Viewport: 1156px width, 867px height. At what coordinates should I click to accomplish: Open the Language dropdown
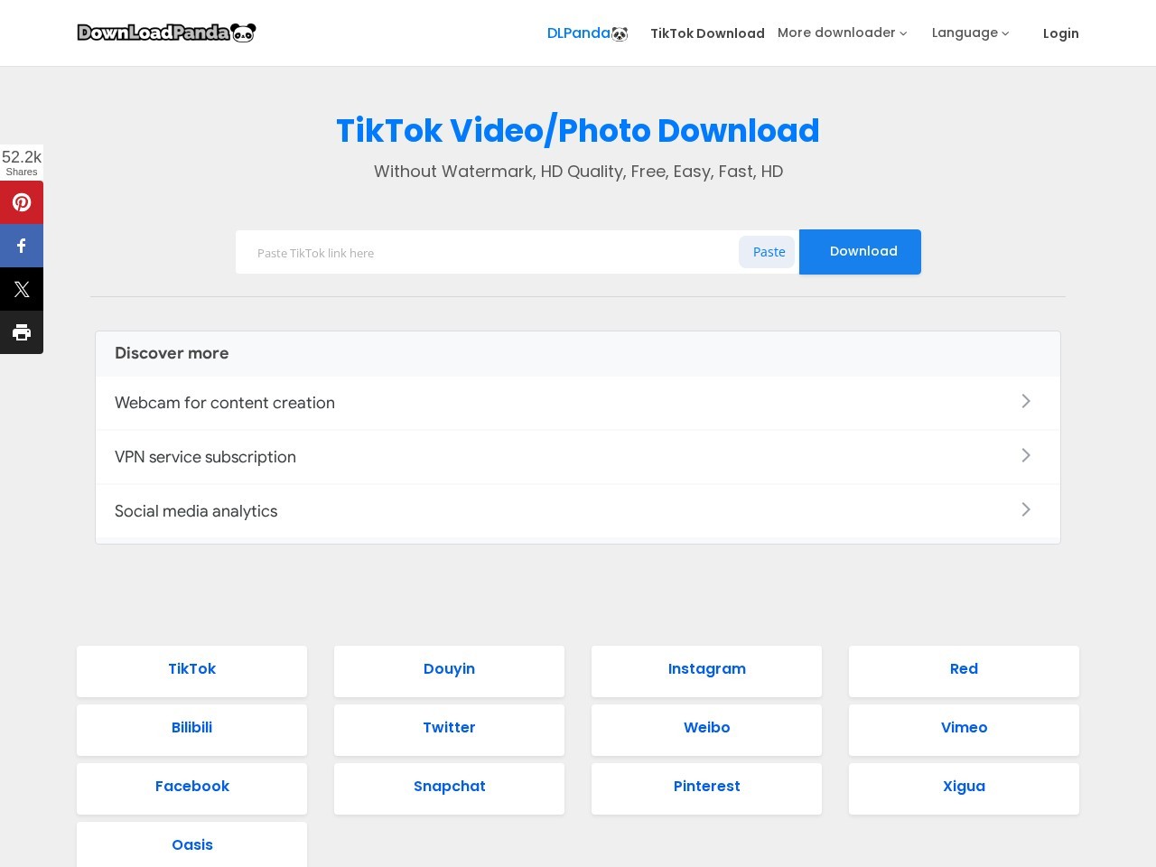tap(970, 33)
